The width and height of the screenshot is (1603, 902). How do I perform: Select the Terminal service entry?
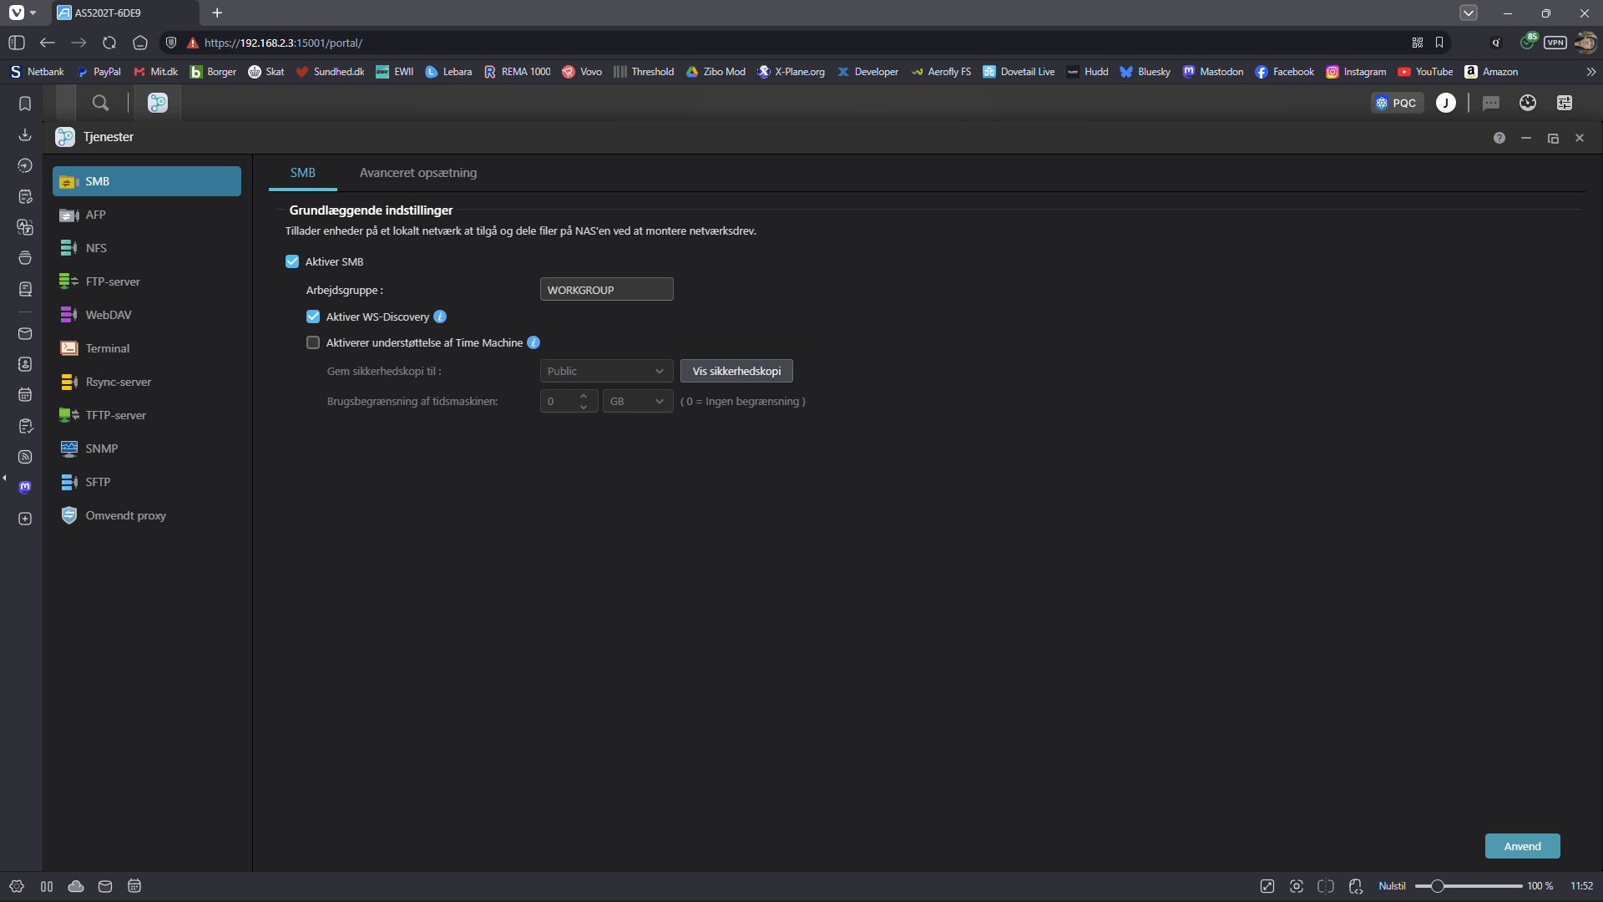[107, 348]
